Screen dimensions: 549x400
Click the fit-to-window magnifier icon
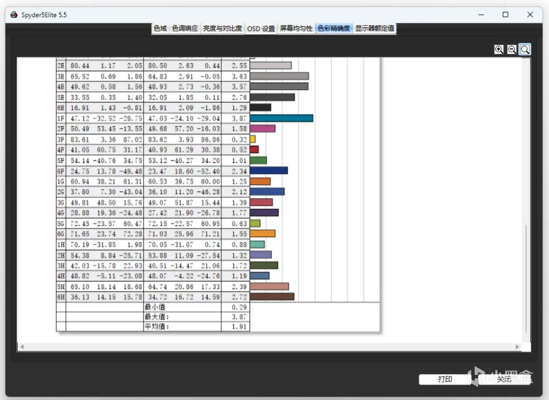click(525, 49)
